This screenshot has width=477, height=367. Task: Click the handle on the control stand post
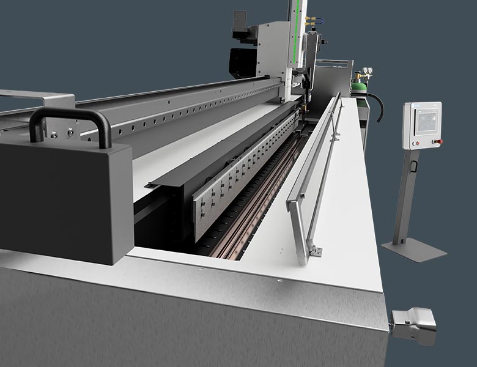pyautogui.click(x=413, y=166)
